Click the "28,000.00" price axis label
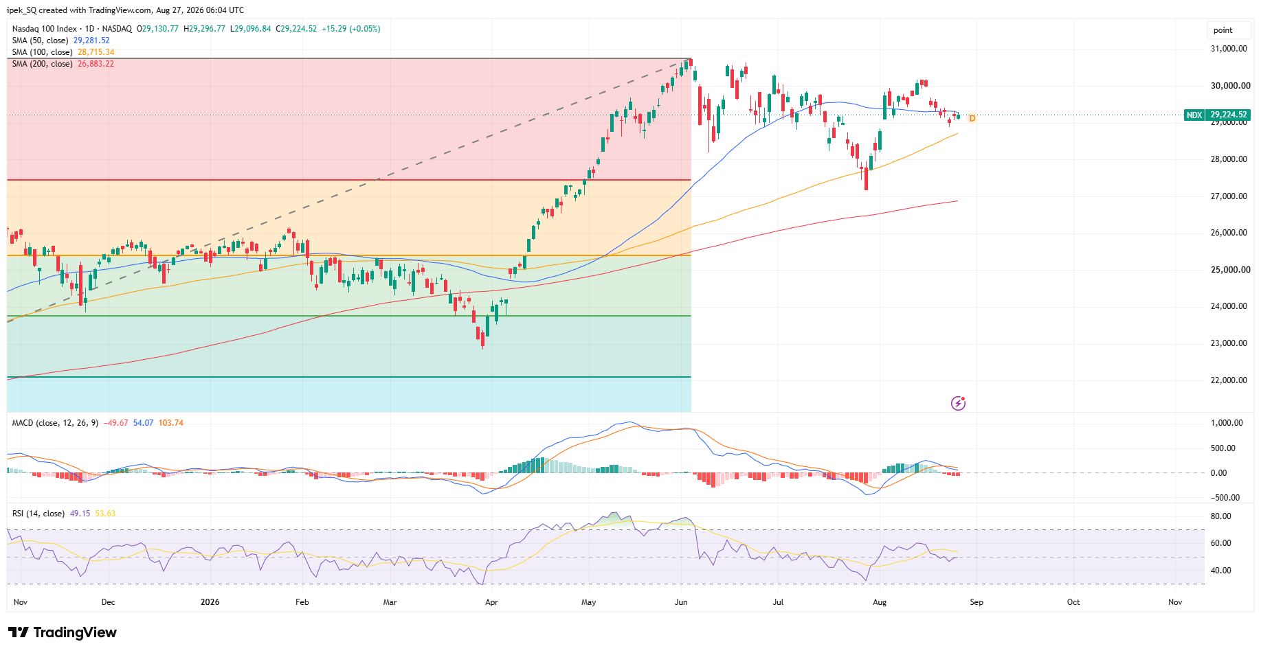Screen dimensions: 1261x653 click(x=1229, y=159)
